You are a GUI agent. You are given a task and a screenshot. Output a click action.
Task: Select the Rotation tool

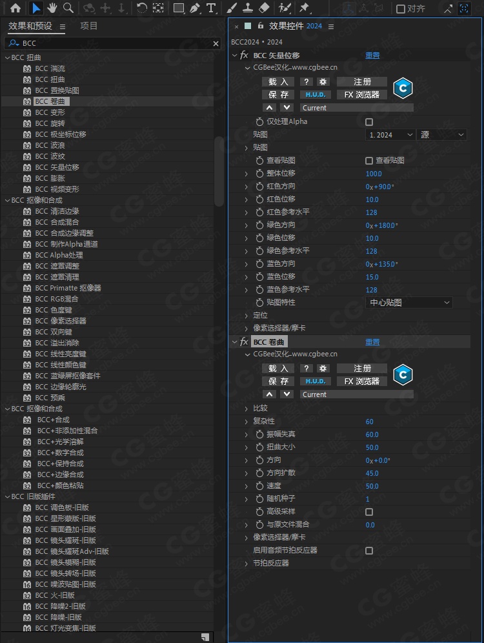(142, 8)
